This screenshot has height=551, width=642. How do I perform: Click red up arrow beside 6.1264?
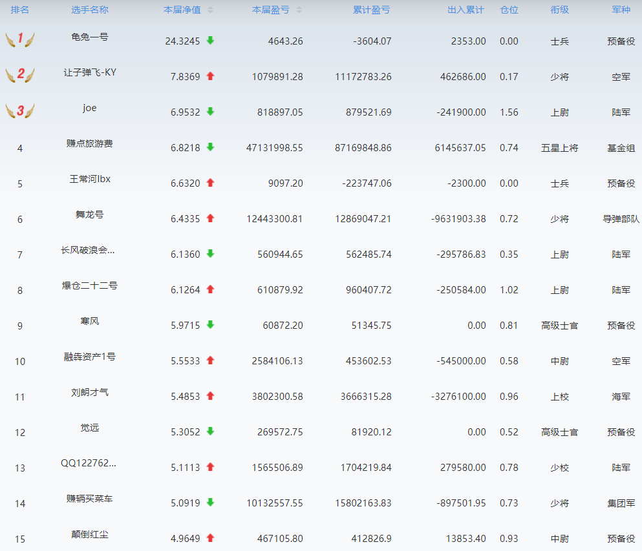tap(211, 289)
